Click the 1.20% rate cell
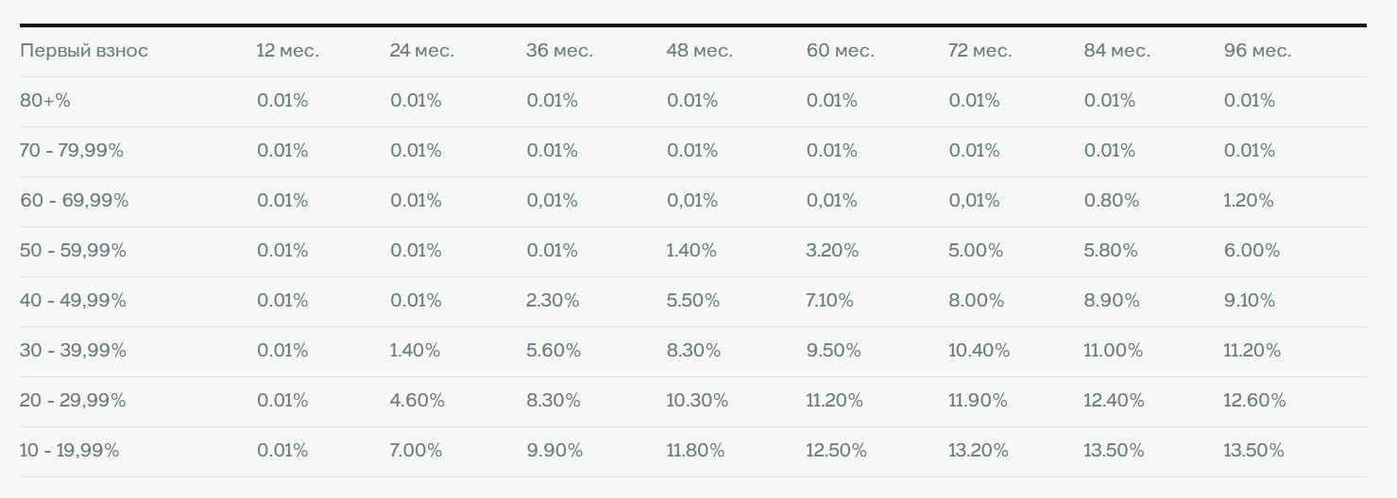 pyautogui.click(x=1249, y=201)
